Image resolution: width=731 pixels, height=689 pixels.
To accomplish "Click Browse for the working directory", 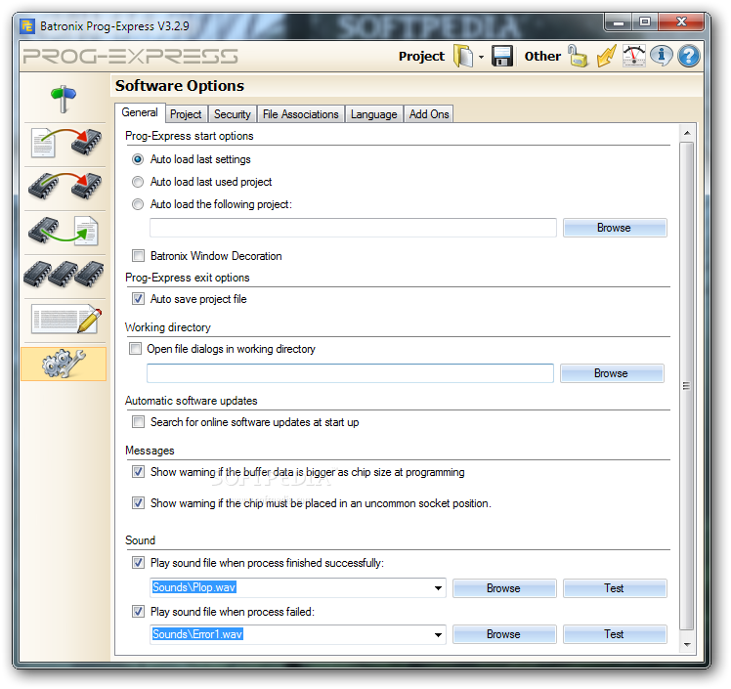I will pyautogui.click(x=612, y=373).
